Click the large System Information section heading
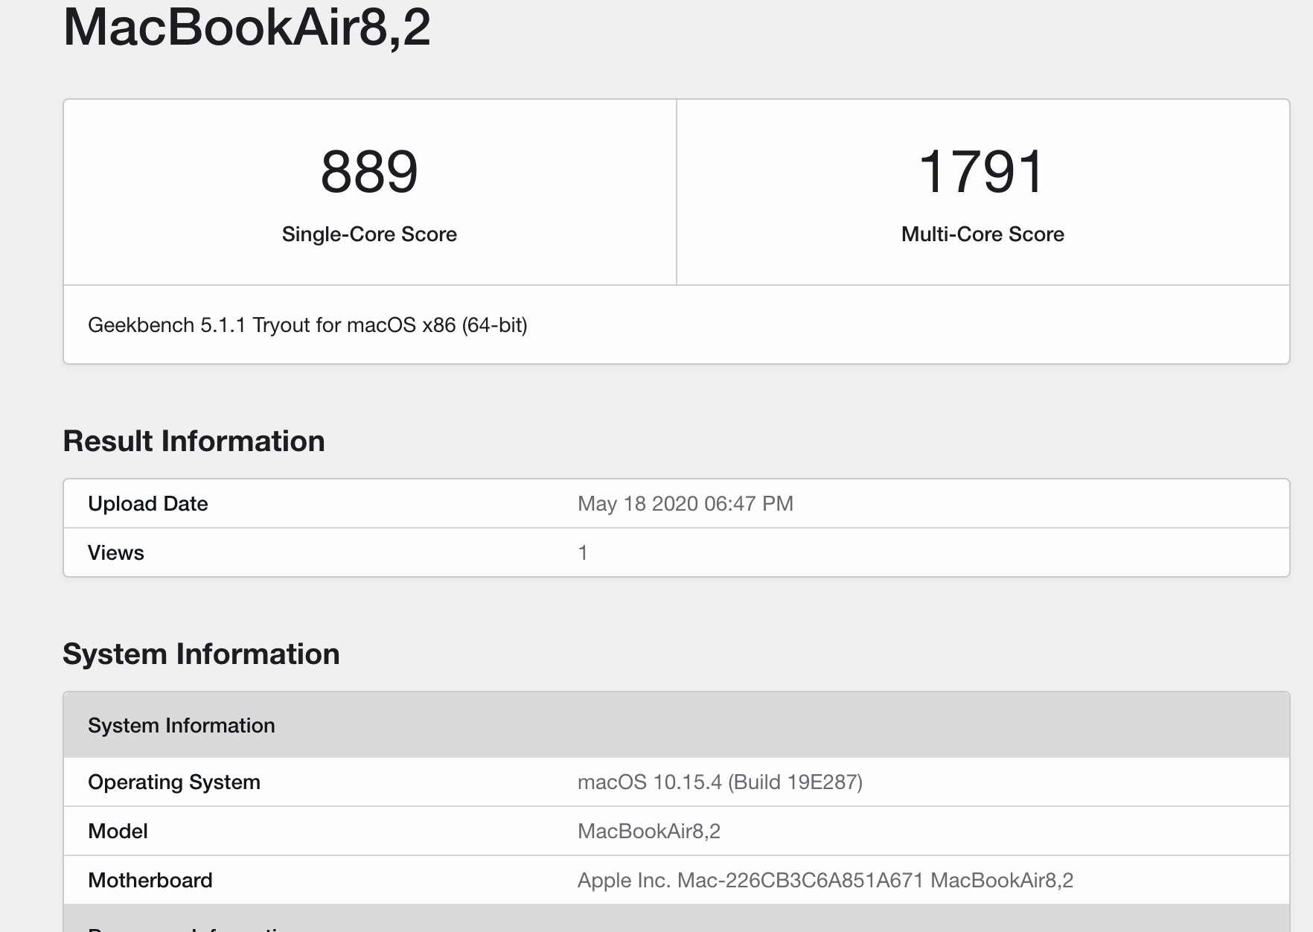This screenshot has height=932, width=1313. tap(201, 654)
